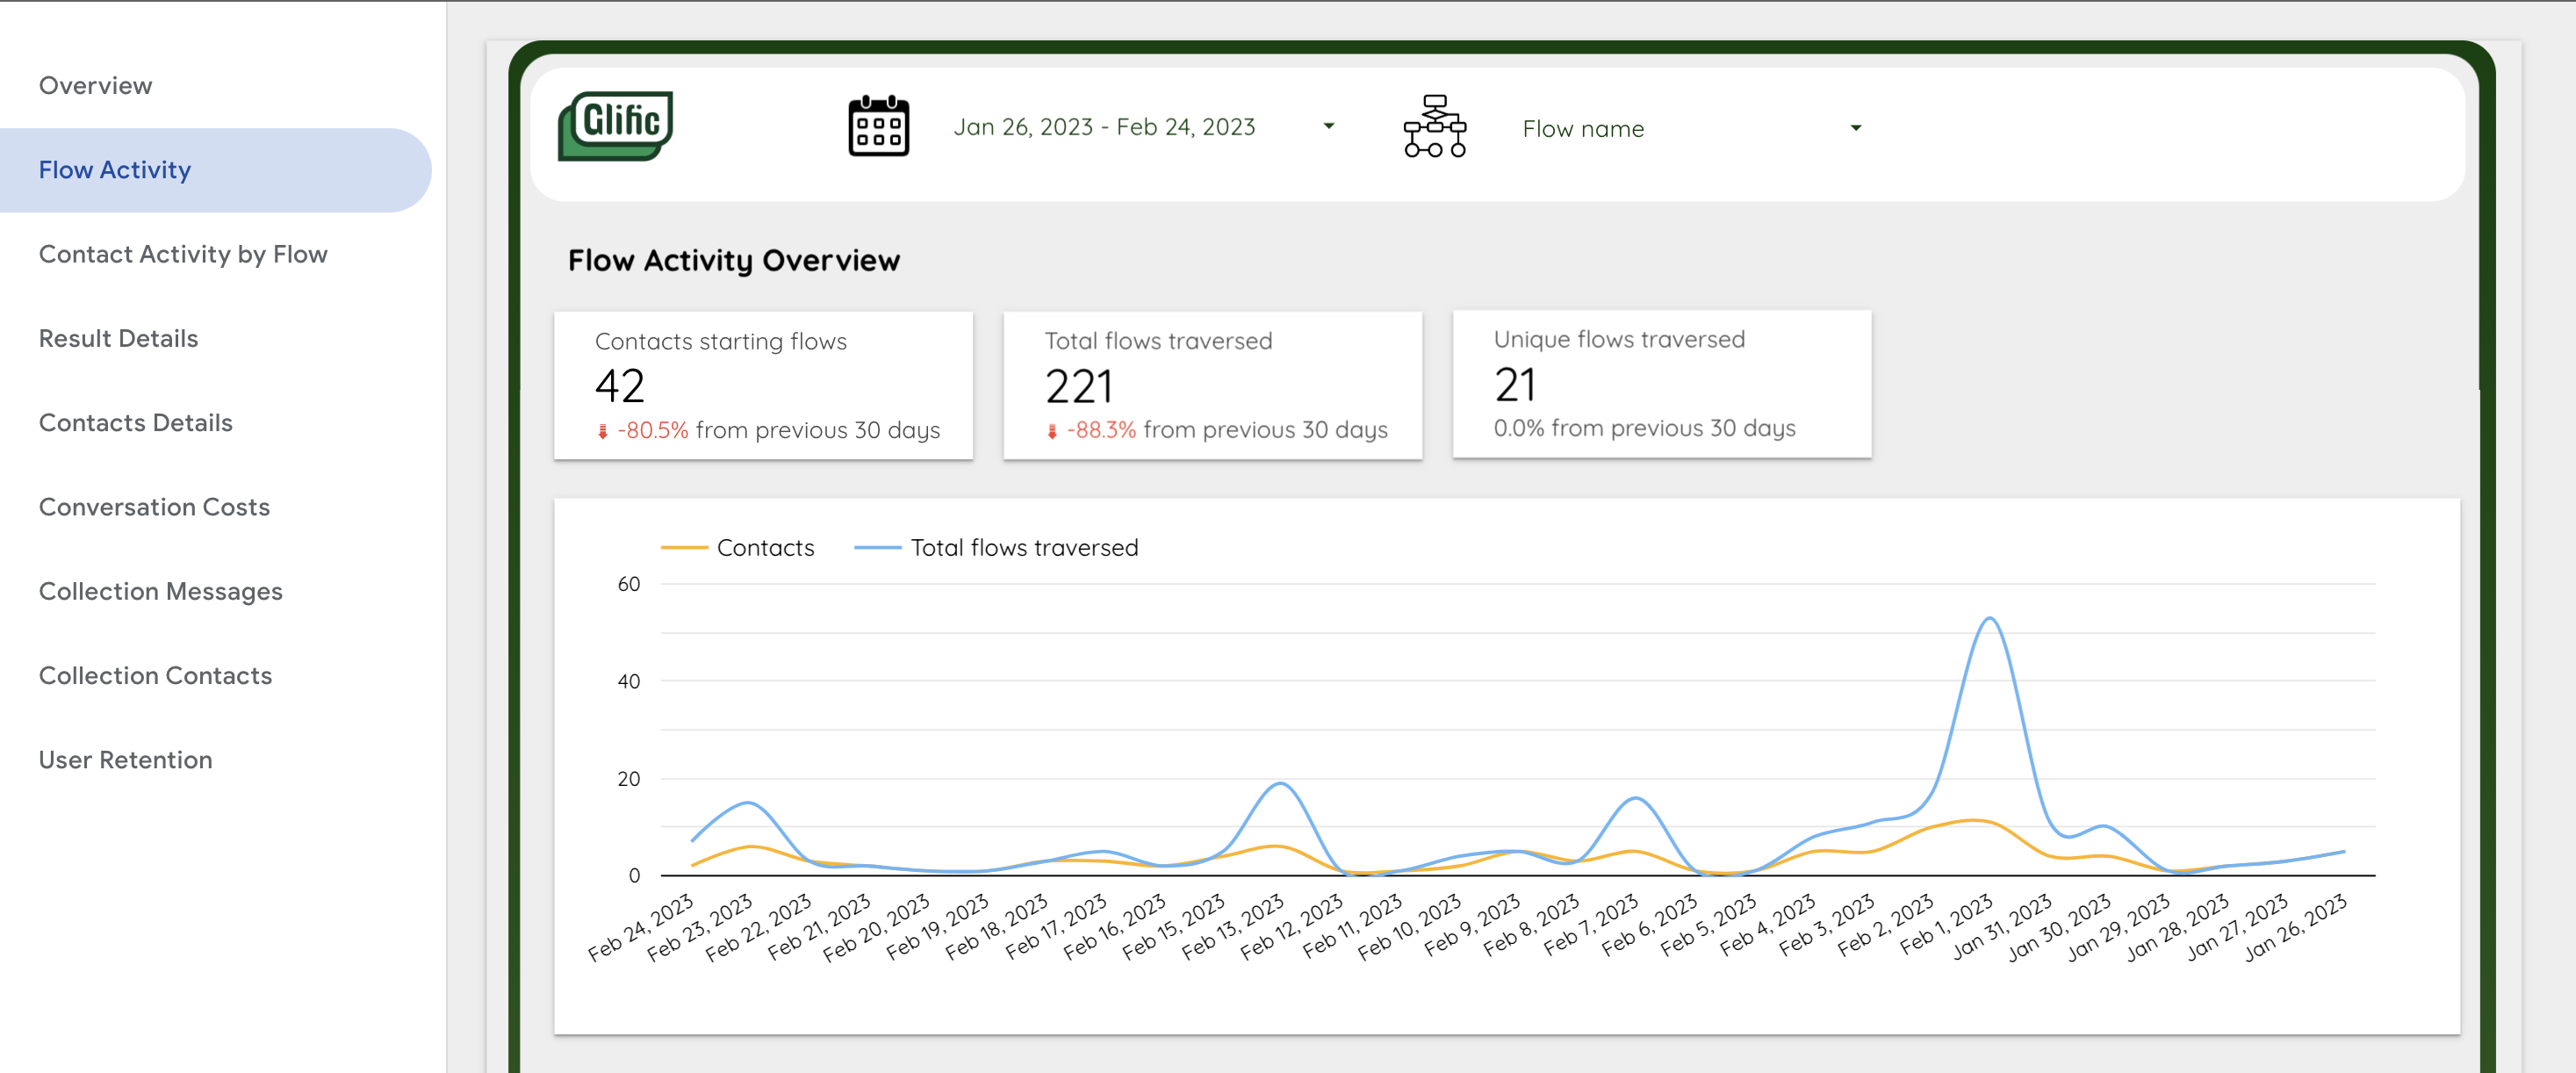Open the Conversation Costs page

[x=154, y=507]
